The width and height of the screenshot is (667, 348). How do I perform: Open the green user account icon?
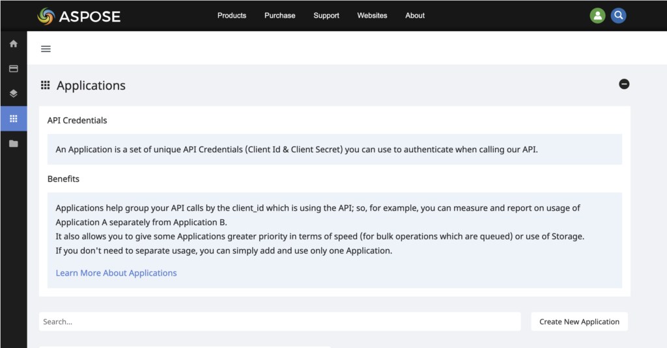(x=597, y=16)
